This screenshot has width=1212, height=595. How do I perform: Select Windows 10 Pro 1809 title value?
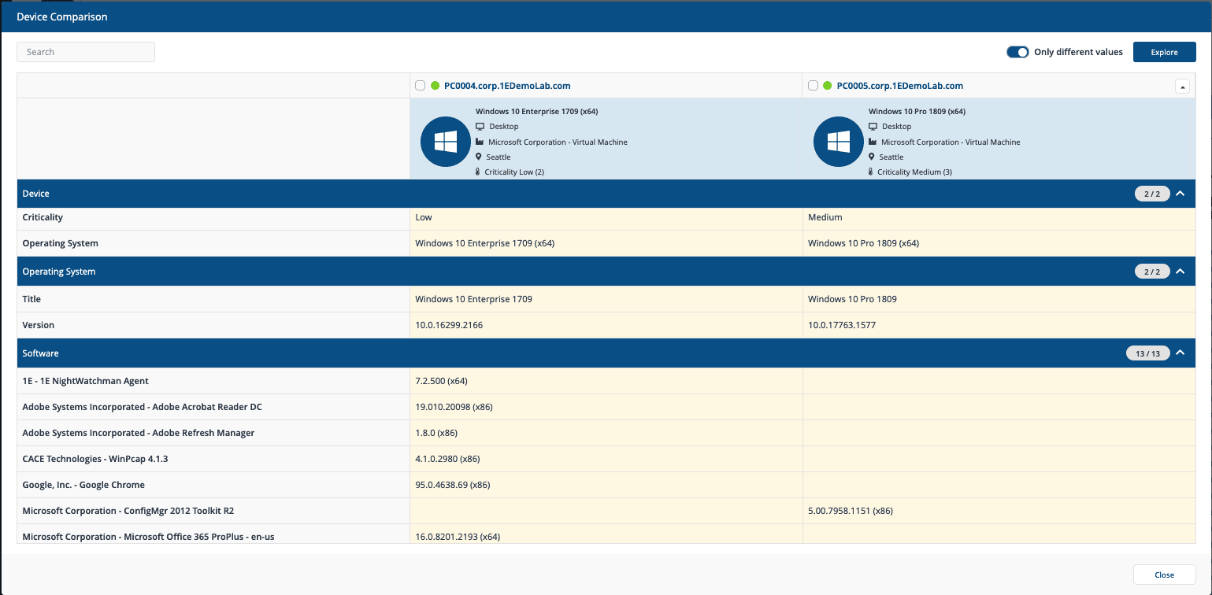(852, 299)
